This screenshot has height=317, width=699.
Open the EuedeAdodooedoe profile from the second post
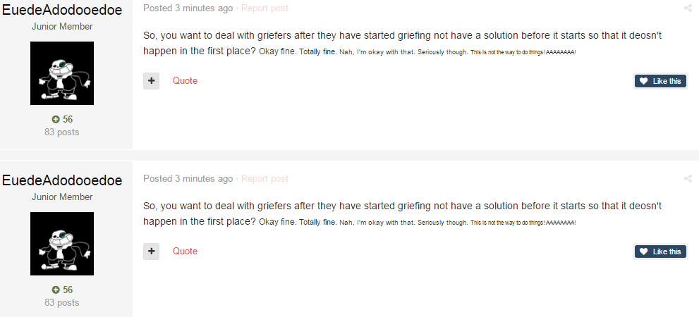click(62, 180)
